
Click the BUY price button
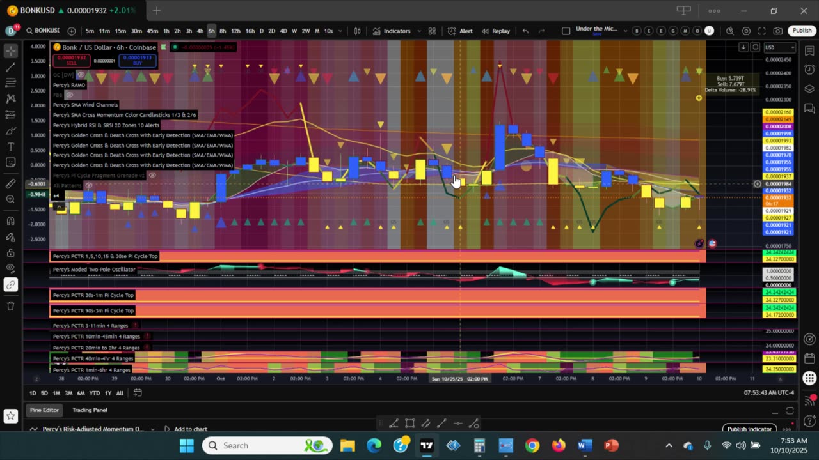(139, 60)
